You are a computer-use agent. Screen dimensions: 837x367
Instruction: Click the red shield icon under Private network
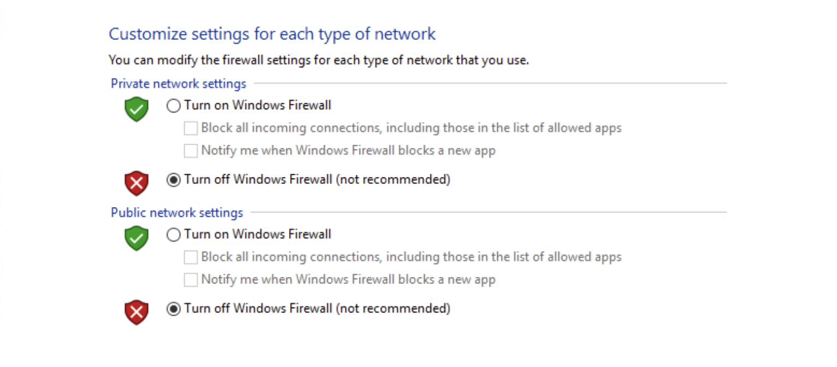136,183
